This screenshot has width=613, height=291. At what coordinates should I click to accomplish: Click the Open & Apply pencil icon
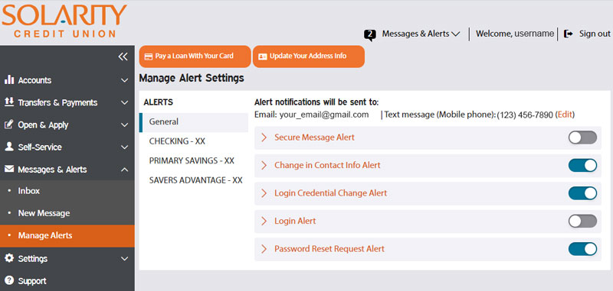click(9, 124)
